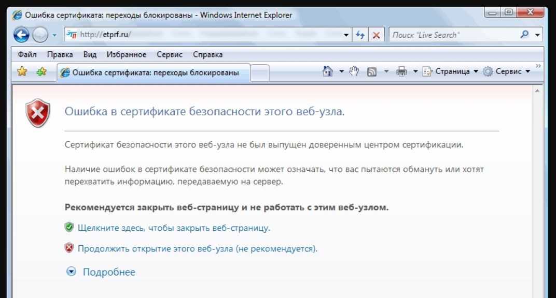Click the site favicon in address bar

coord(72,35)
